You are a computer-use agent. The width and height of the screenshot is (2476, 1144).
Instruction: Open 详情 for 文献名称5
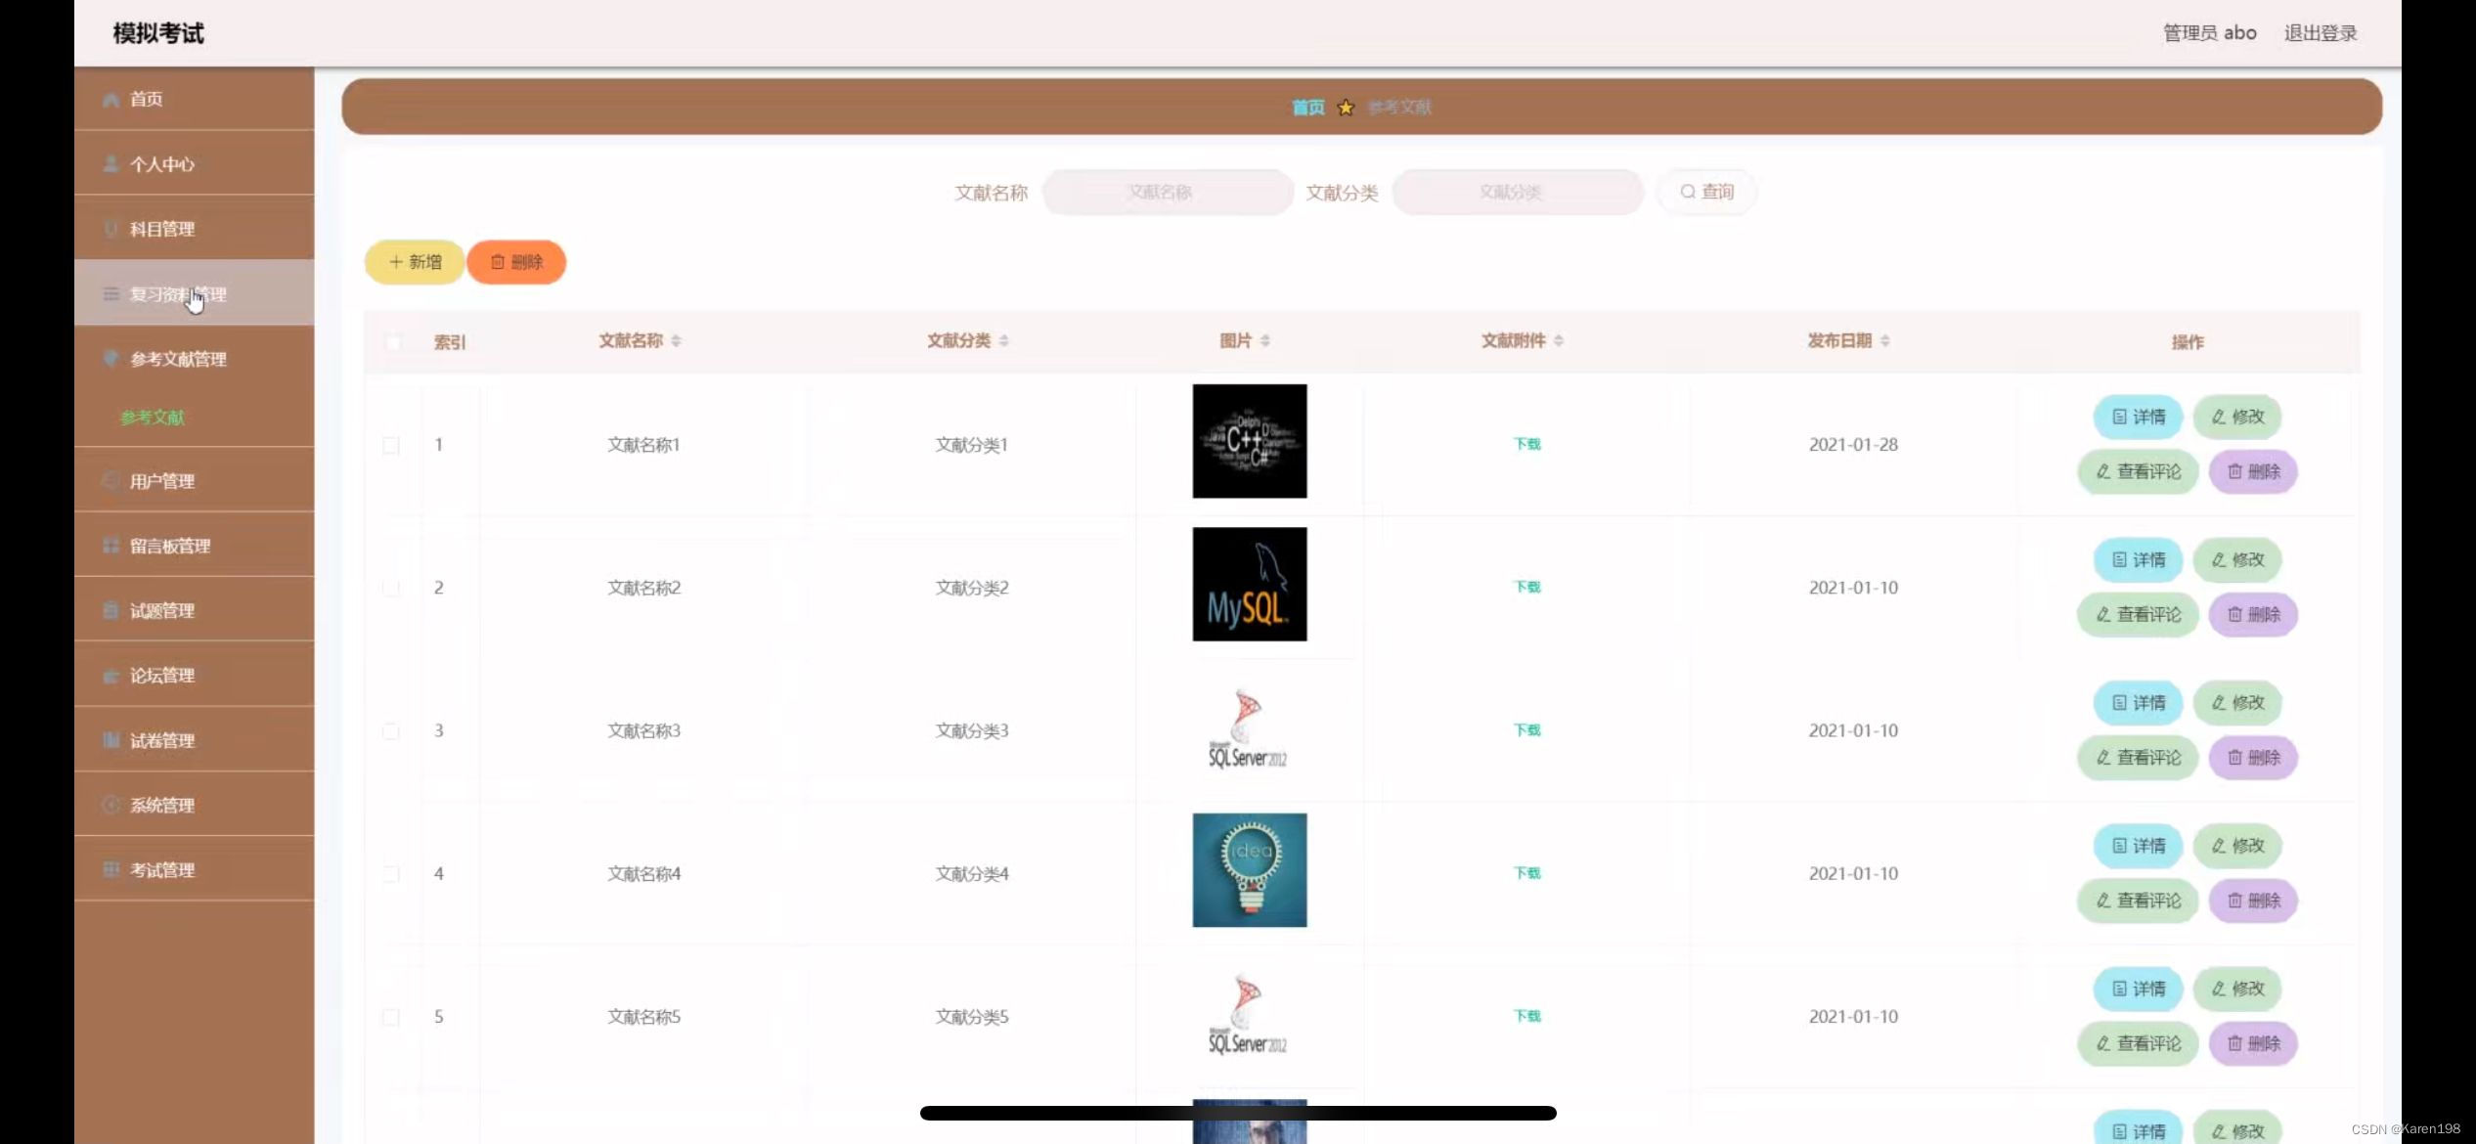2138,989
